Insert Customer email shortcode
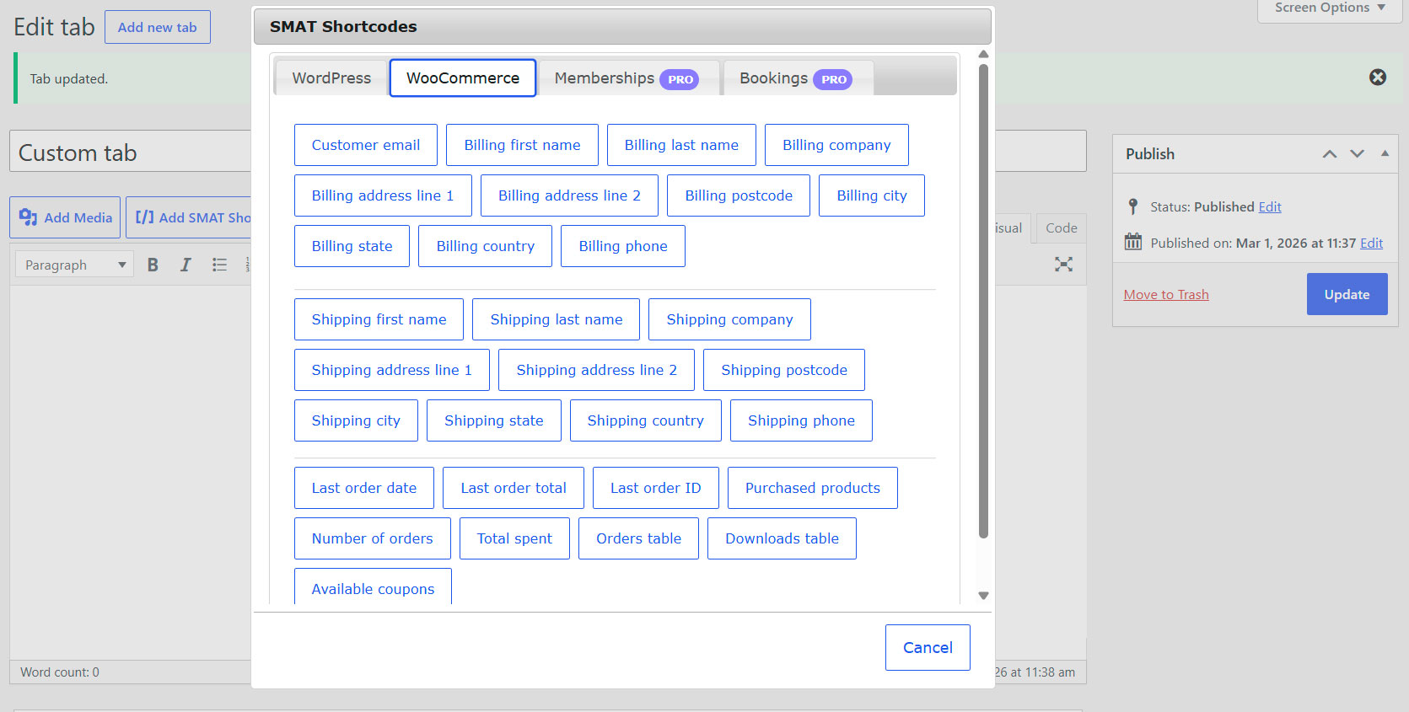Screen dimensions: 1409x712 click(366, 145)
